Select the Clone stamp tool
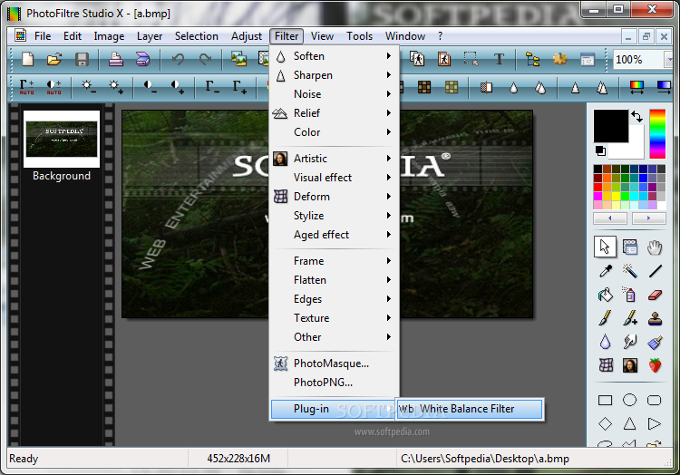Screen dimensions: 680x475 [655, 318]
